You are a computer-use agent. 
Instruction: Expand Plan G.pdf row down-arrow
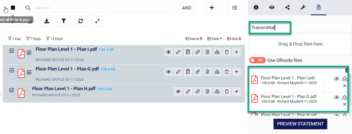click(29, 72)
